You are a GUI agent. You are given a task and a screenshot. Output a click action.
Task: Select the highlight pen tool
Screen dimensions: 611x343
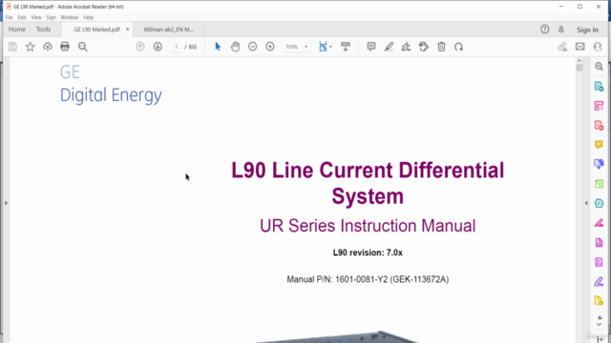[x=389, y=47]
